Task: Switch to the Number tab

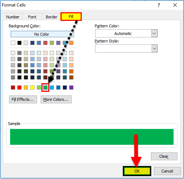Action: pos(13,17)
